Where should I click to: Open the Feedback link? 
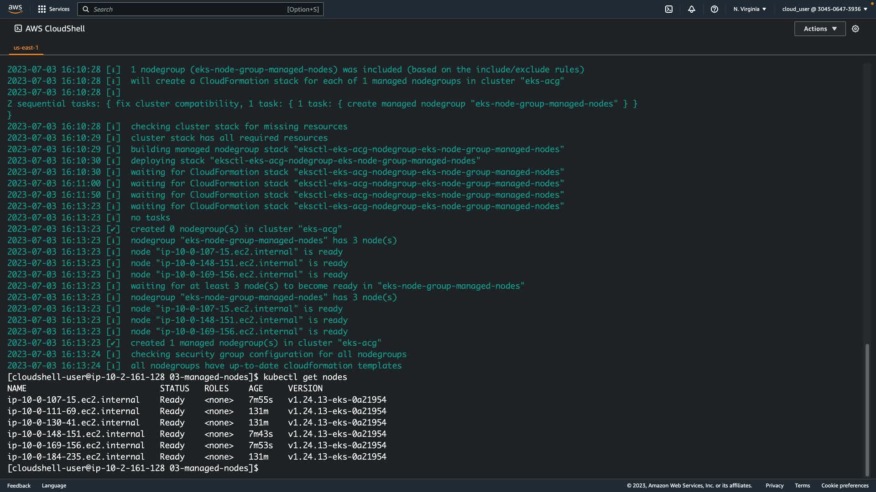tap(19, 486)
